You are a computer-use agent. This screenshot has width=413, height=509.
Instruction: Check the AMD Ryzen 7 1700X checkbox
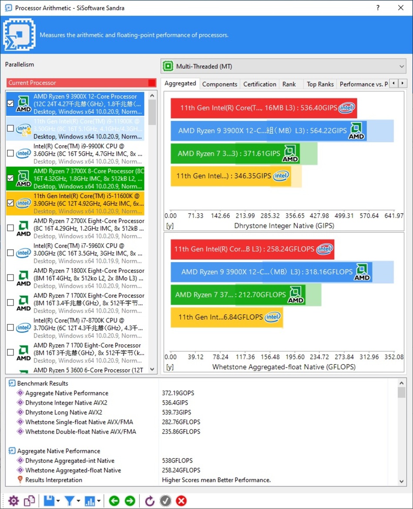pyautogui.click(x=10, y=302)
